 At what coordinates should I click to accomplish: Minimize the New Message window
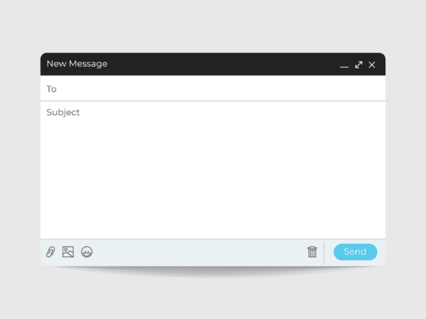coord(344,66)
